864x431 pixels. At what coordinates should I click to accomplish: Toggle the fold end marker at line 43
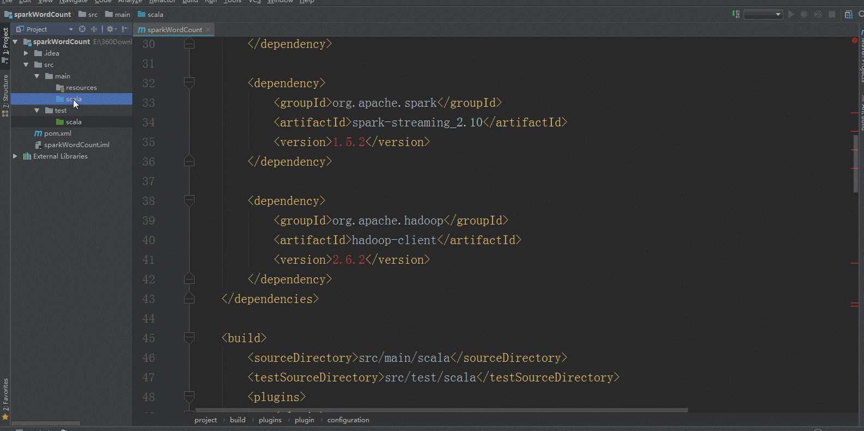(x=189, y=299)
